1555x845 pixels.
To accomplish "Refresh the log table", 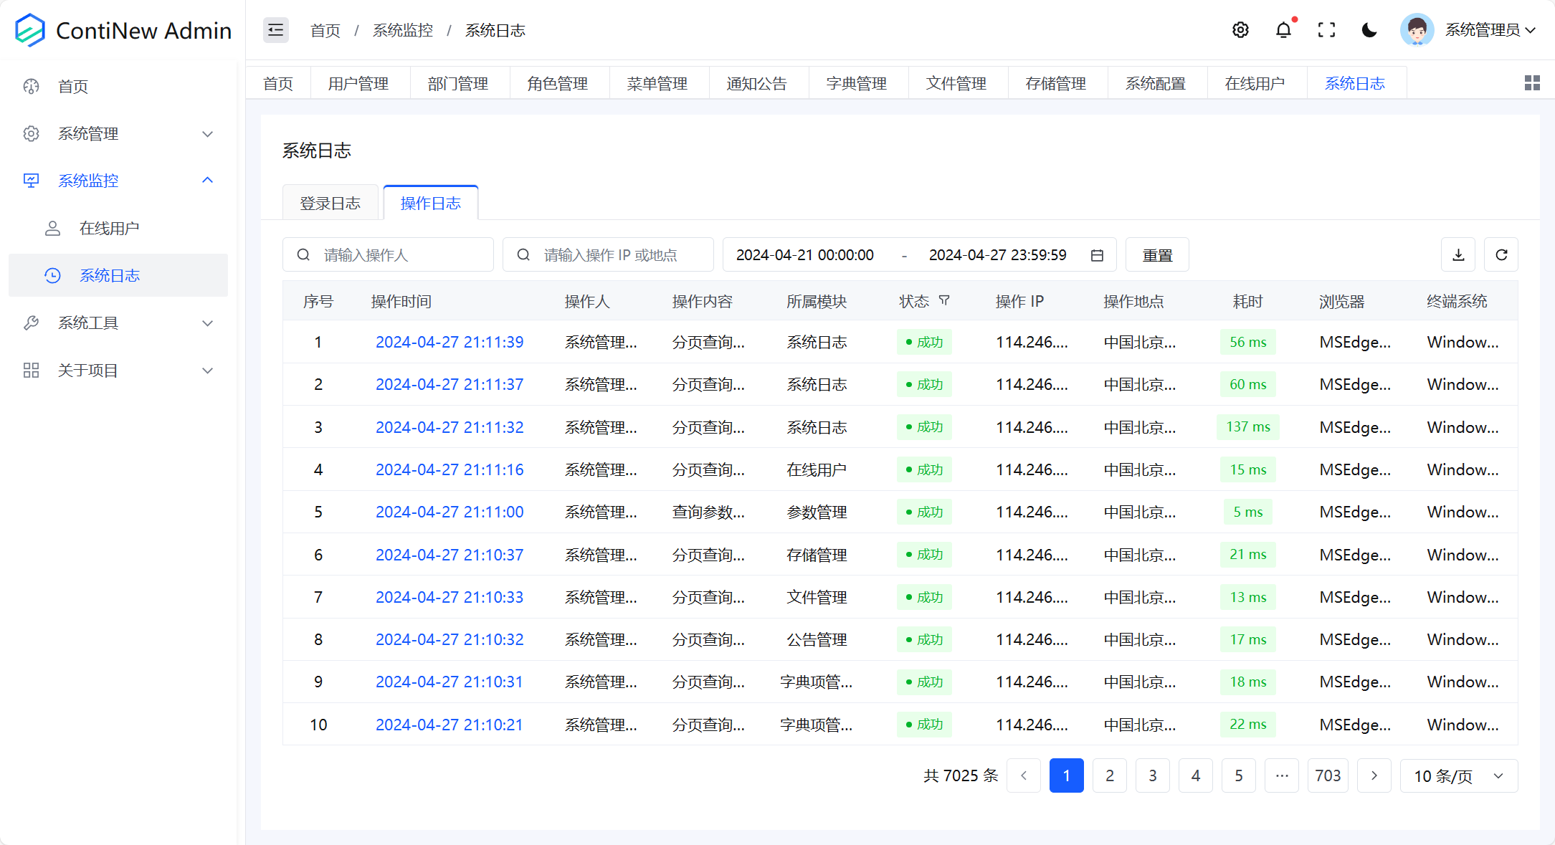I will (x=1501, y=254).
